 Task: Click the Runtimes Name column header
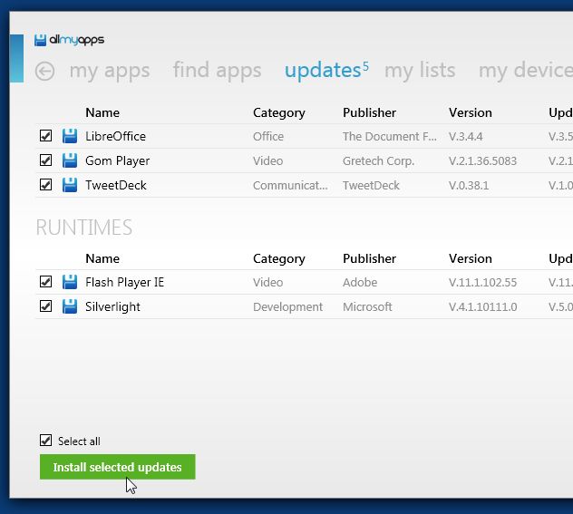coord(102,258)
